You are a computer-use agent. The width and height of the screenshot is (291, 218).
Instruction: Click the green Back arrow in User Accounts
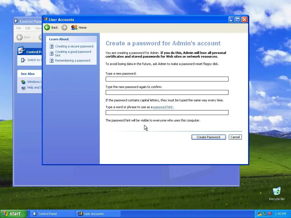tap(47, 28)
